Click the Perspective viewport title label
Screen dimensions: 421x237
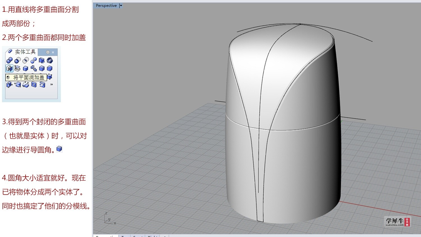(x=106, y=6)
